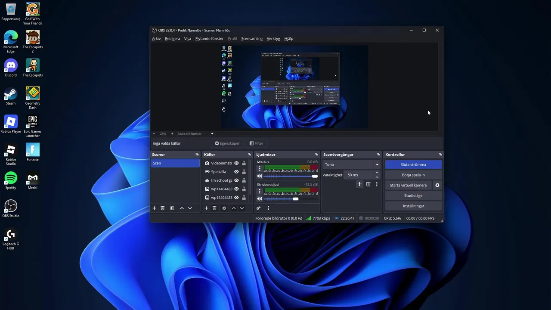Hide the Im school text source

[x=236, y=180]
